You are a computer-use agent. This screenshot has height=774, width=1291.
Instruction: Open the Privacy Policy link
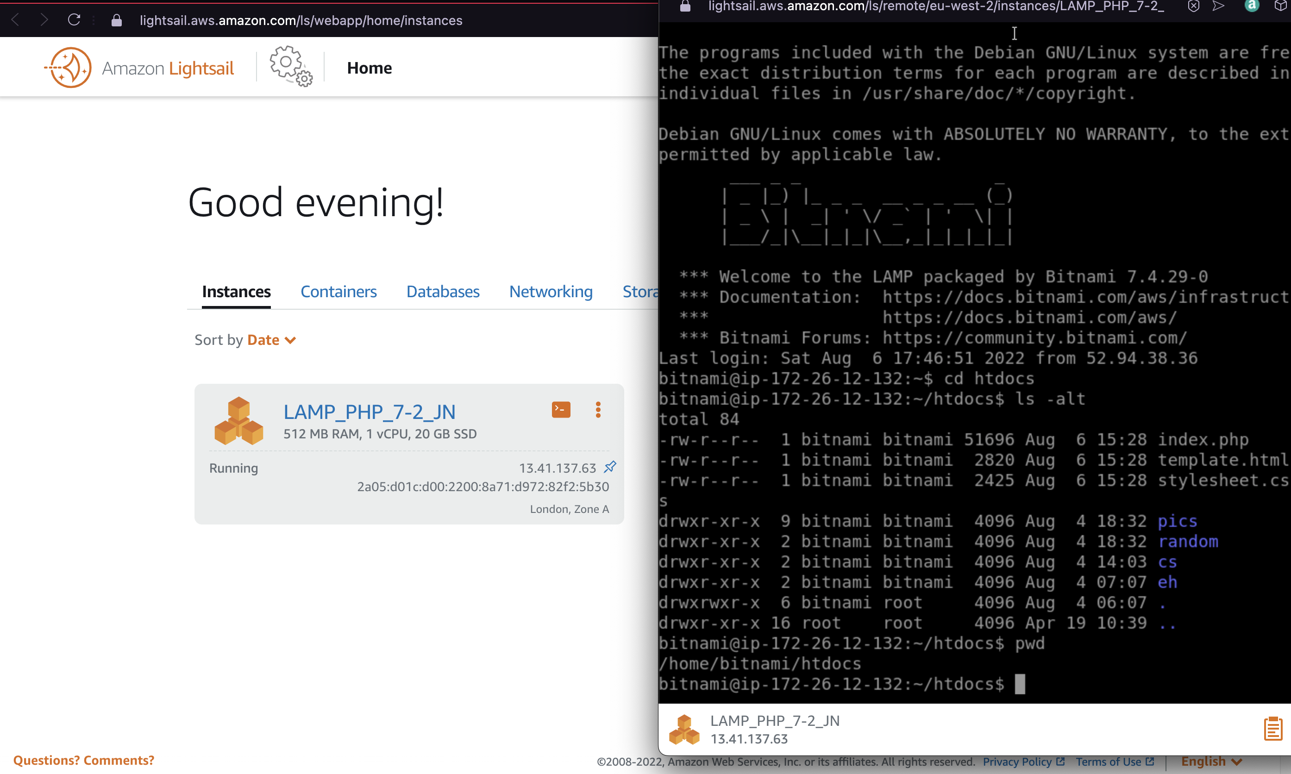(1023, 762)
